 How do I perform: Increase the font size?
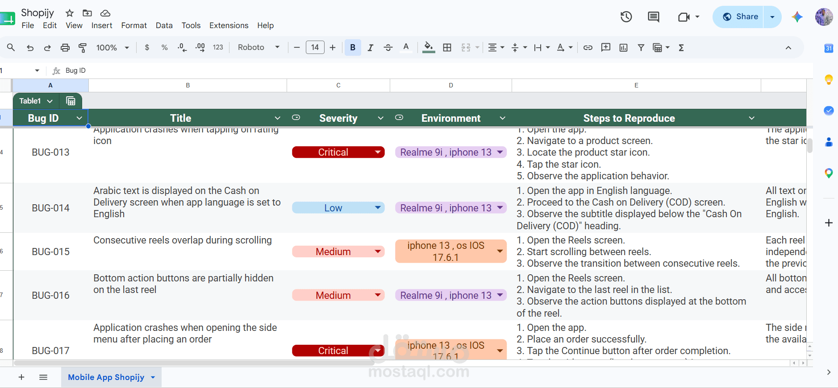(x=333, y=48)
